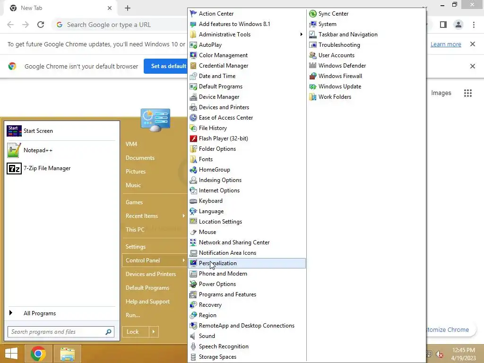Expand the Administrative Tools submenu arrow
The height and width of the screenshot is (363, 484).
pos(301,34)
